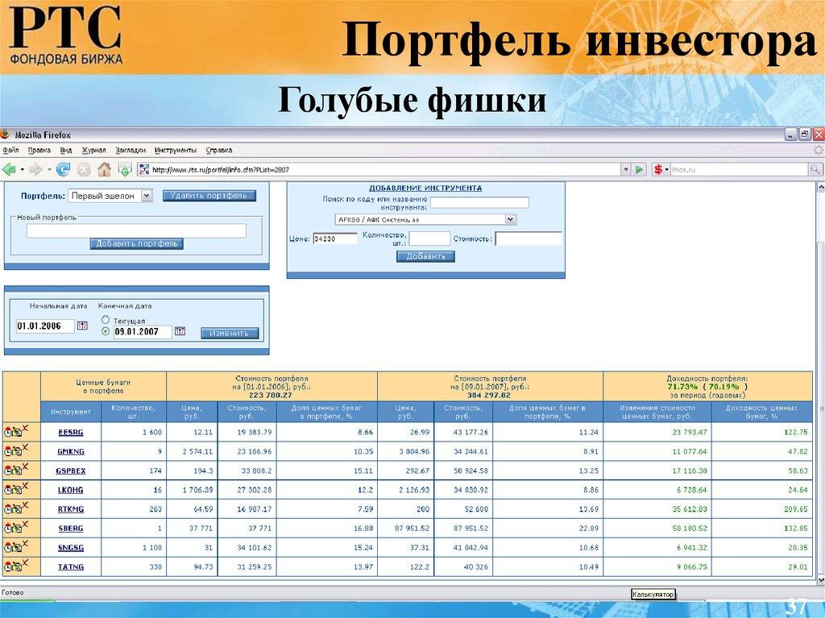Expand the browser back-navigation history arrow
The width and height of the screenshot is (825, 618).
pos(21,168)
